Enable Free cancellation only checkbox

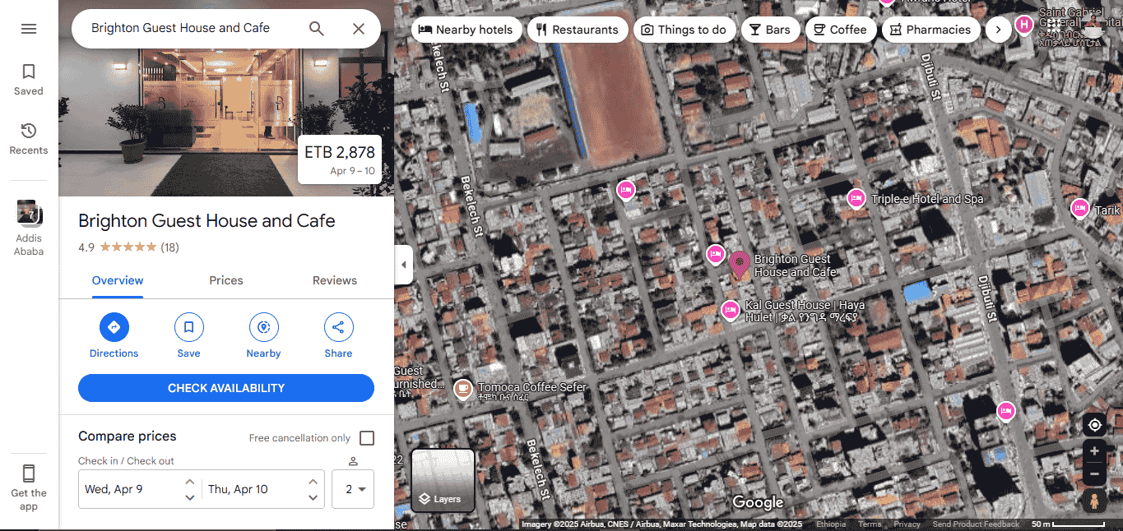(367, 438)
